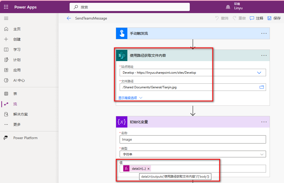This screenshot has height=183, width=284.
Task: Click the fx expression icon
Action: [x=126, y=169]
